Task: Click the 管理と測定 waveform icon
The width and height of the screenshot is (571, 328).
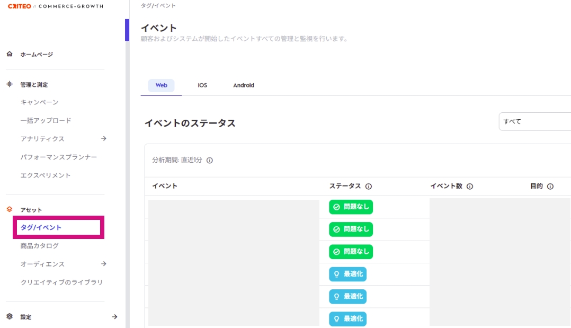Action: 10,84
